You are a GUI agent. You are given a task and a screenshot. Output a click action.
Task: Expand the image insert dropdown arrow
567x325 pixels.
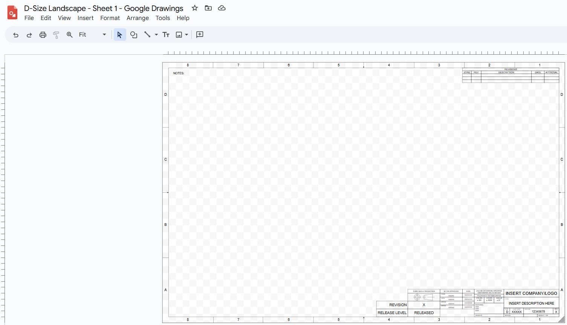click(x=186, y=35)
